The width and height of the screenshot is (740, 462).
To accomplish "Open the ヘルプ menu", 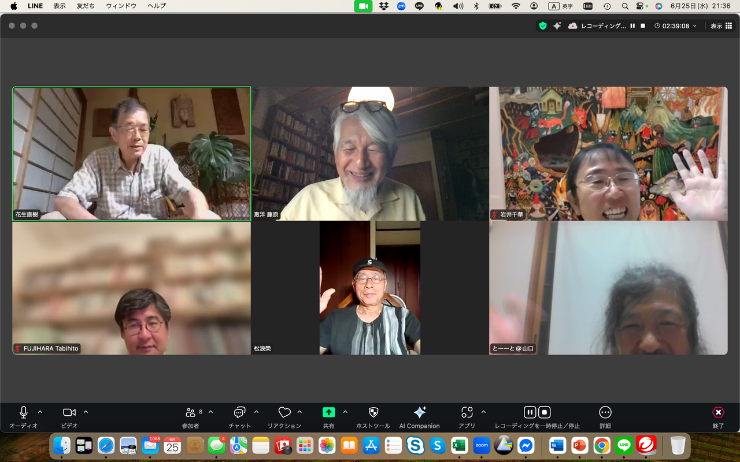I will pyautogui.click(x=157, y=6).
